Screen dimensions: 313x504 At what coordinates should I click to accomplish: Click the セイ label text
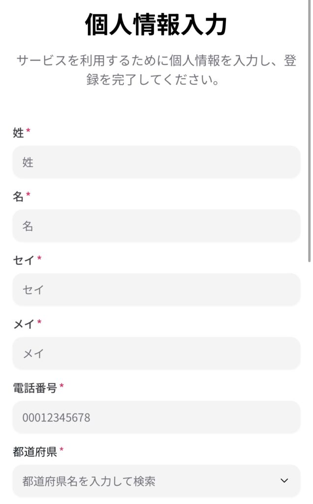(x=24, y=260)
